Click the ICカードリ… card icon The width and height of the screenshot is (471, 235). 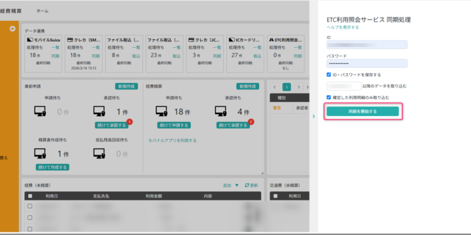(x=232, y=40)
